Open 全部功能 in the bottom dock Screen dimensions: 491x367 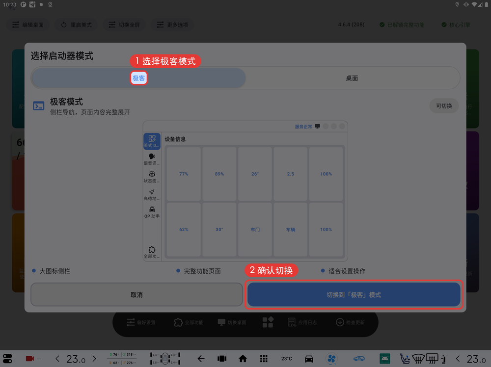tap(189, 322)
